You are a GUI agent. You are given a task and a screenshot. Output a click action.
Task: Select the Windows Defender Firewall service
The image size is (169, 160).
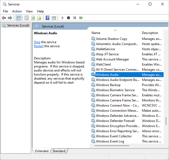pos(127,121)
